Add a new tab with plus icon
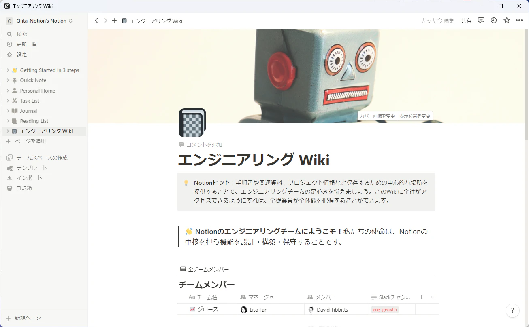Viewport: 529px width, 327px height. [x=114, y=21]
